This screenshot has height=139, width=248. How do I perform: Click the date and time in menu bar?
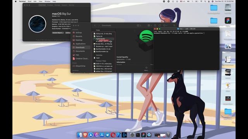click(x=224, y=2)
